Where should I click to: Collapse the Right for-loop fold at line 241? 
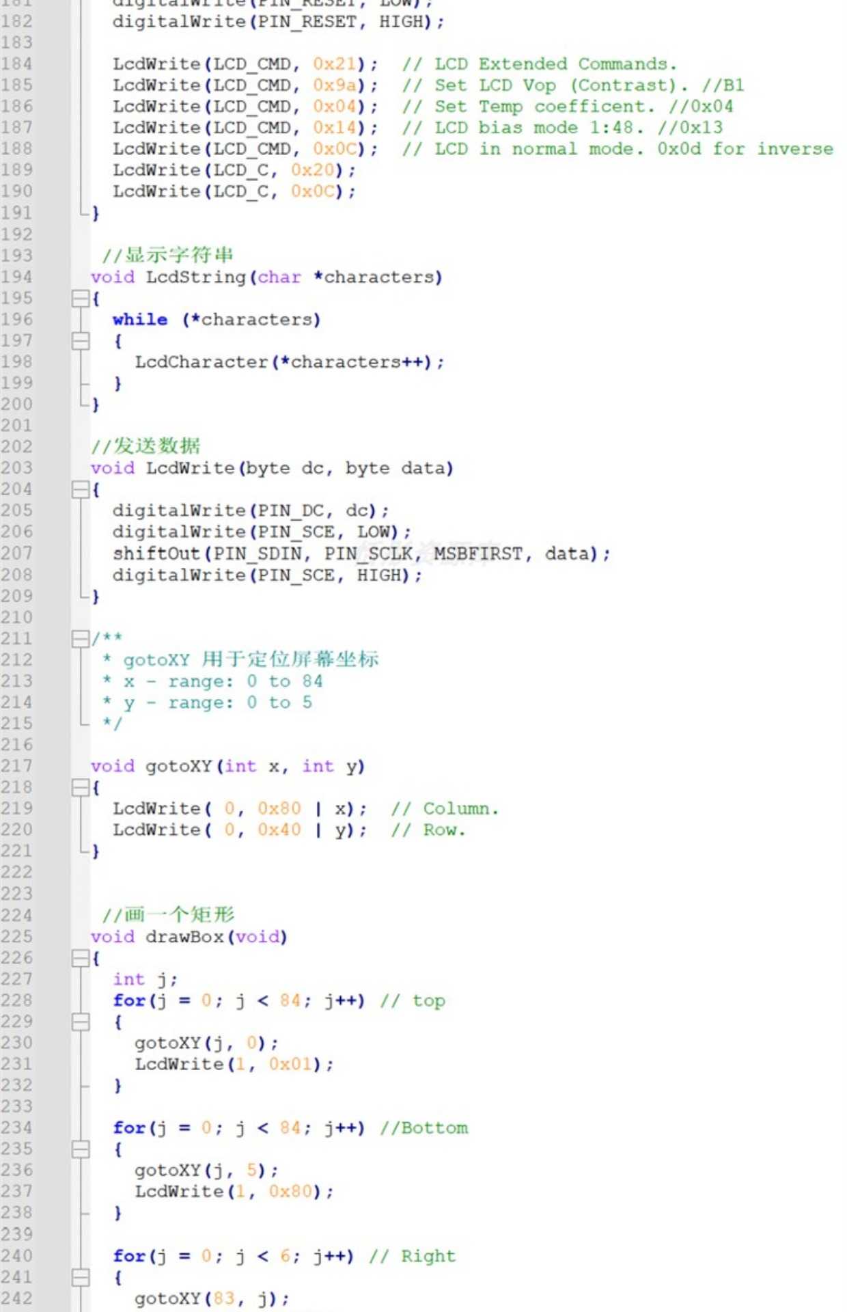coord(81,1277)
